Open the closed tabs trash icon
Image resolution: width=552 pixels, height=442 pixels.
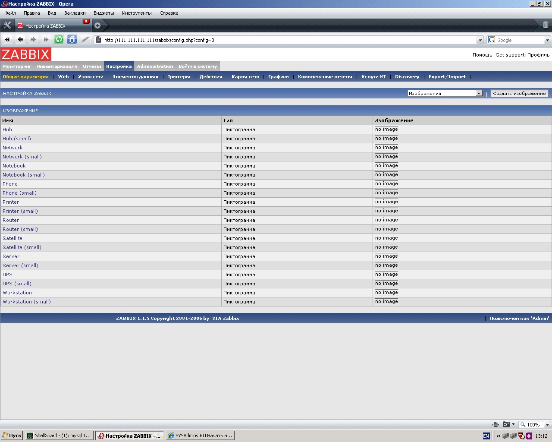pyautogui.click(x=546, y=25)
